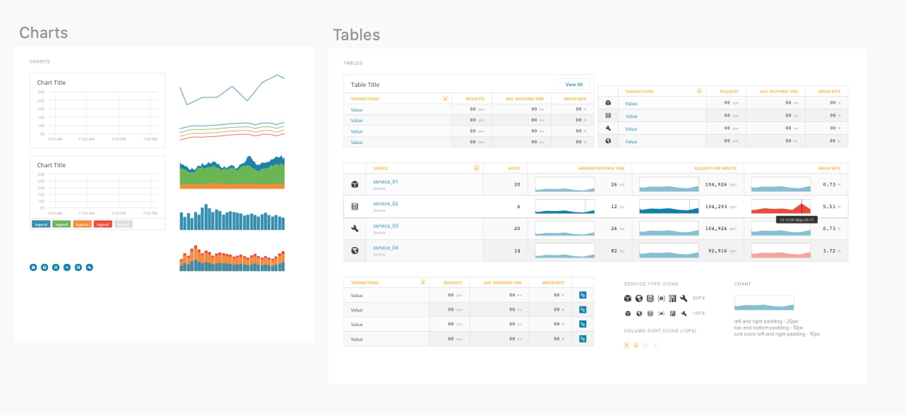This screenshot has height=415, width=906.
Task: Toggle the blue legend chip
Action: [x=41, y=224]
